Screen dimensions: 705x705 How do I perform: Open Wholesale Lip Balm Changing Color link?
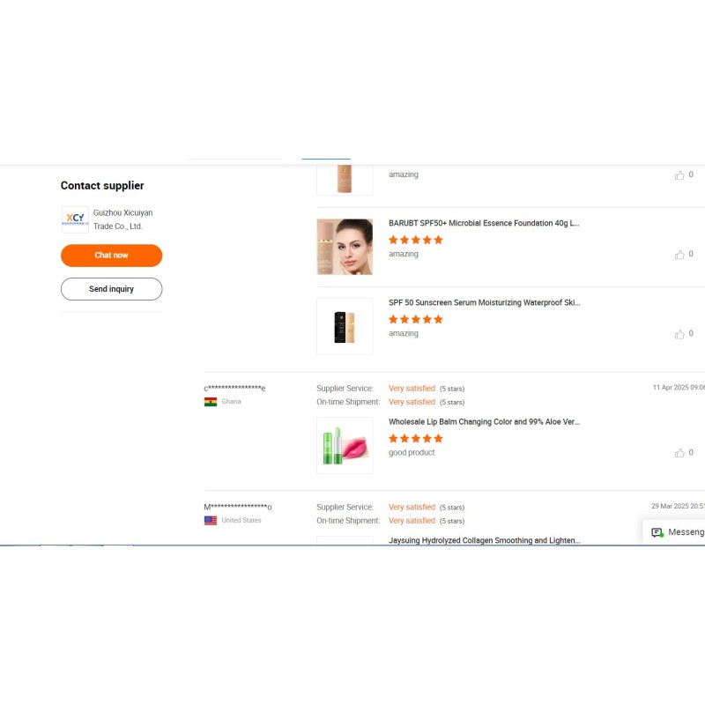click(x=484, y=422)
